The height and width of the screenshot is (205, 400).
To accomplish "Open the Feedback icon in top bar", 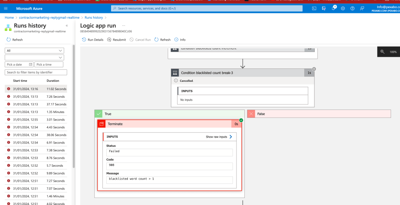I will pos(362,9).
